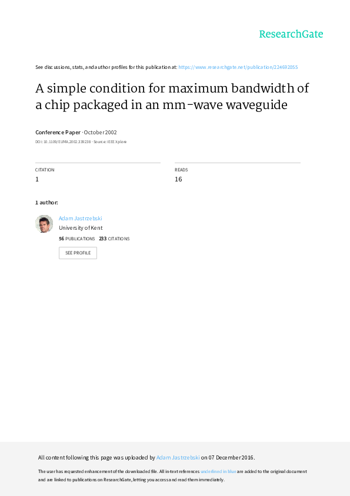This screenshot has width=350, height=496.
Task: Open Adam Jastrzebski author name link
Action: pyautogui.click(x=80, y=219)
